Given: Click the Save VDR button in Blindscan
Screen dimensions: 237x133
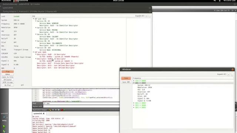Looking at the screenshot, I should pos(126,82).
